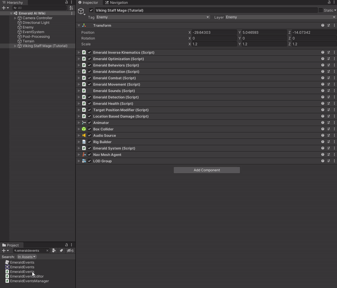Image resolution: width=337 pixels, height=288 pixels.
Task: Open Animator component's three-dot menu
Action: click(334, 123)
